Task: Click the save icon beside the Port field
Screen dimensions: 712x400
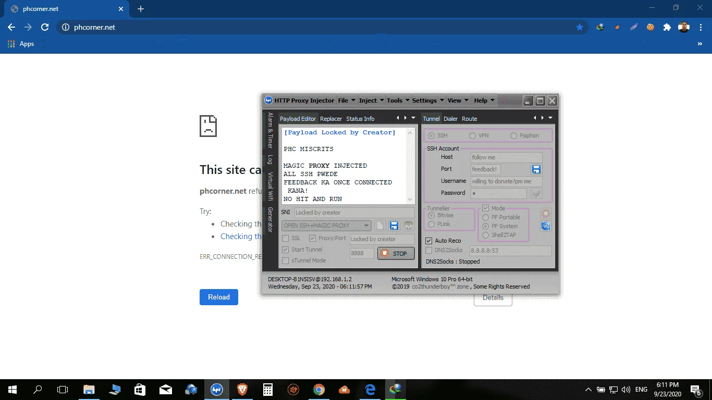Action: [536, 169]
